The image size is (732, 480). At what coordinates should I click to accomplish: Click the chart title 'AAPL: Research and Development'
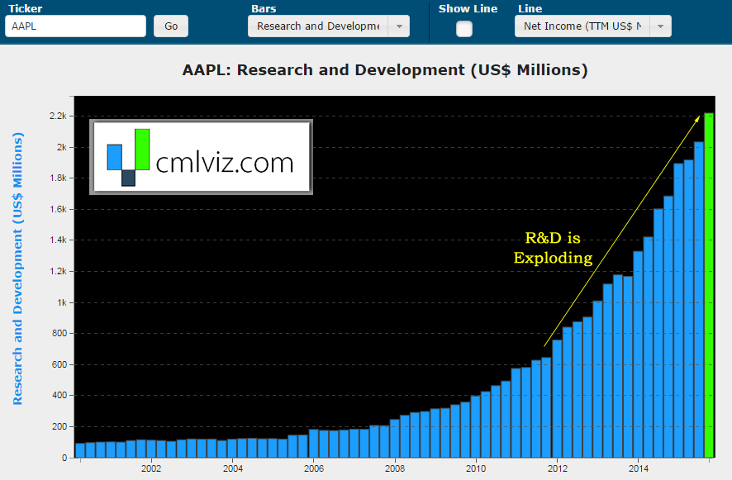[385, 70]
